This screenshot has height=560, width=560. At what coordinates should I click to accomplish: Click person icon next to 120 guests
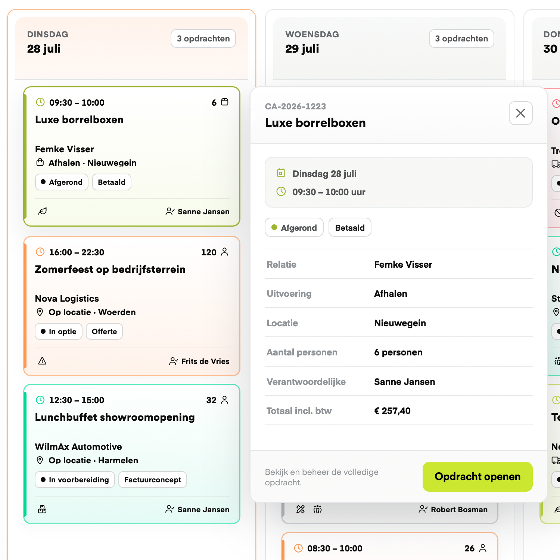pyautogui.click(x=225, y=252)
